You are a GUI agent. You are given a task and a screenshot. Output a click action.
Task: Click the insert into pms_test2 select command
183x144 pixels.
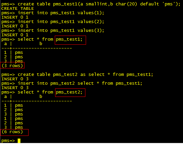(72, 83)
